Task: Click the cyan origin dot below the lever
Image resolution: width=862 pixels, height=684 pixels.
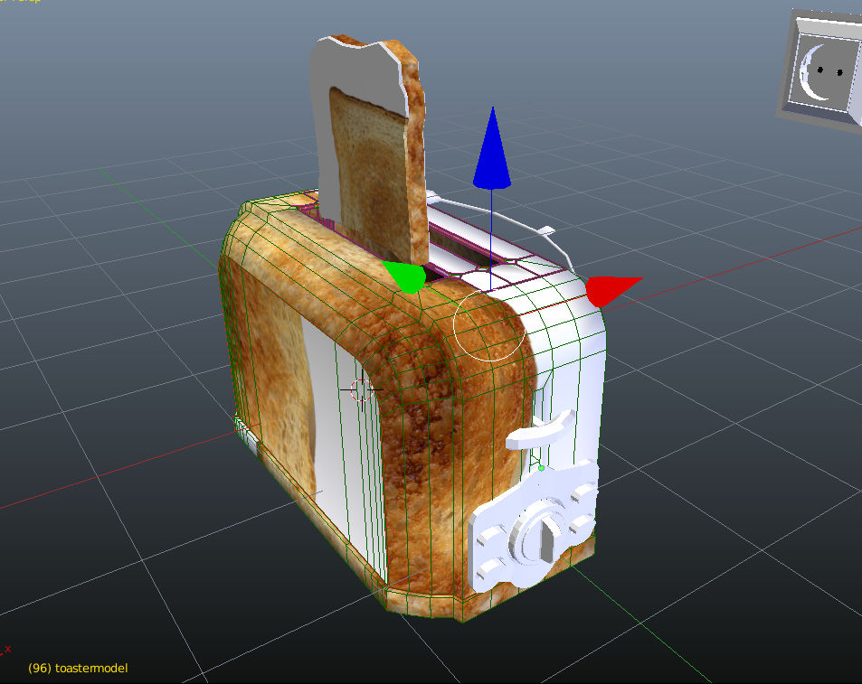Action: pyautogui.click(x=541, y=468)
